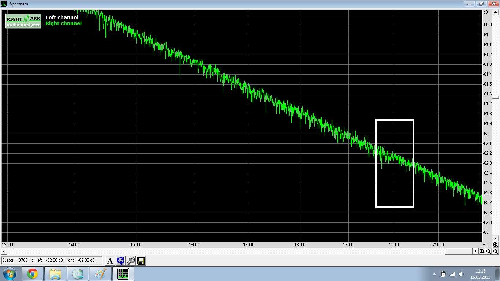Click the blue refresh arrows toolbar icon

pyautogui.click(x=120, y=261)
